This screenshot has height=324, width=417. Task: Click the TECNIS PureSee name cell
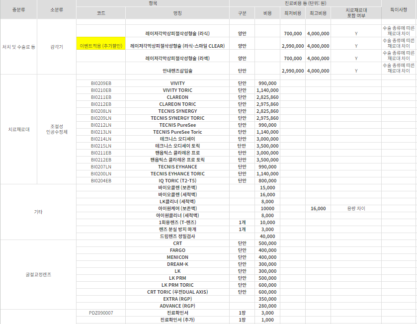coord(177,125)
